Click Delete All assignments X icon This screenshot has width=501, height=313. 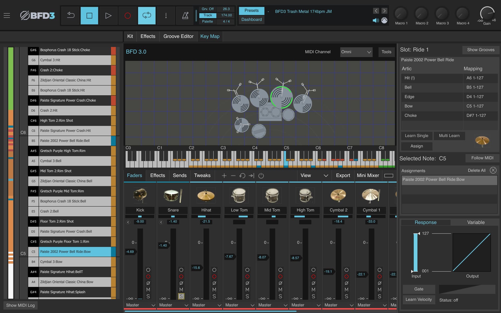click(x=493, y=170)
